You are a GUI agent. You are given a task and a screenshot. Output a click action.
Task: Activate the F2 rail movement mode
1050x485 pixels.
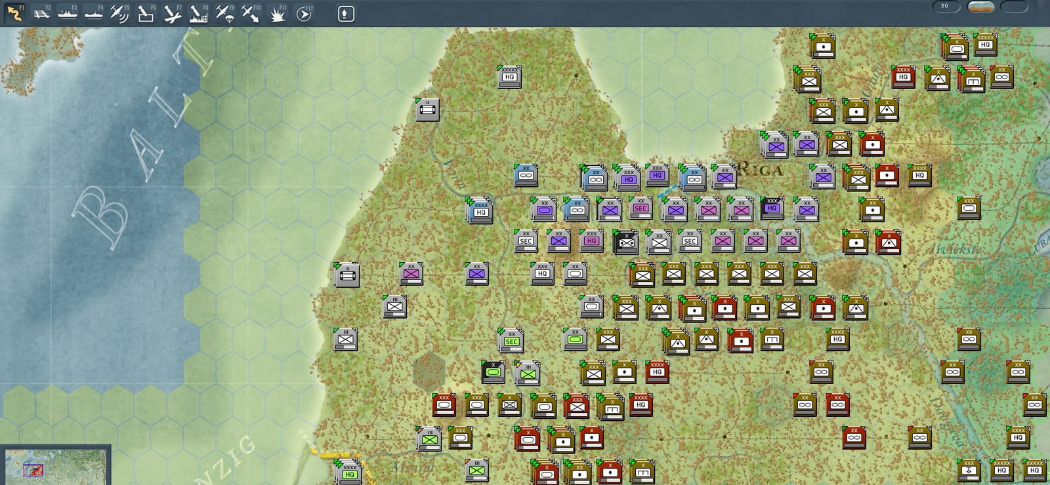[41, 13]
